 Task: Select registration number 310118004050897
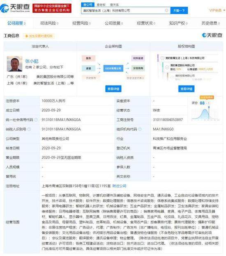(168, 120)
